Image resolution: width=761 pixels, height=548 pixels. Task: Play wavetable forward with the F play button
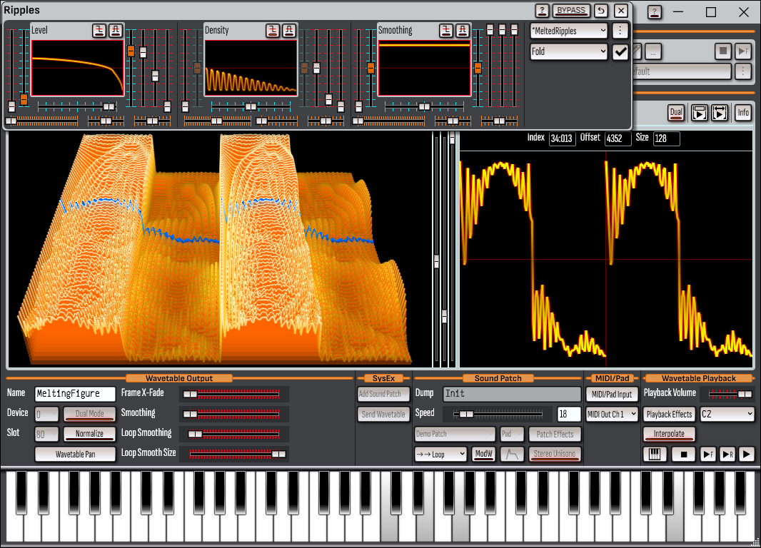point(708,454)
